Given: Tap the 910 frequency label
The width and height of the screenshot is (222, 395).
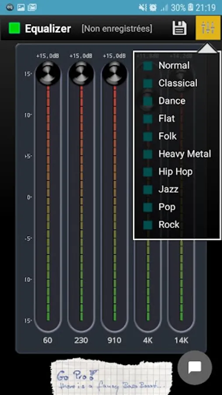Looking at the screenshot, I should tap(115, 341).
